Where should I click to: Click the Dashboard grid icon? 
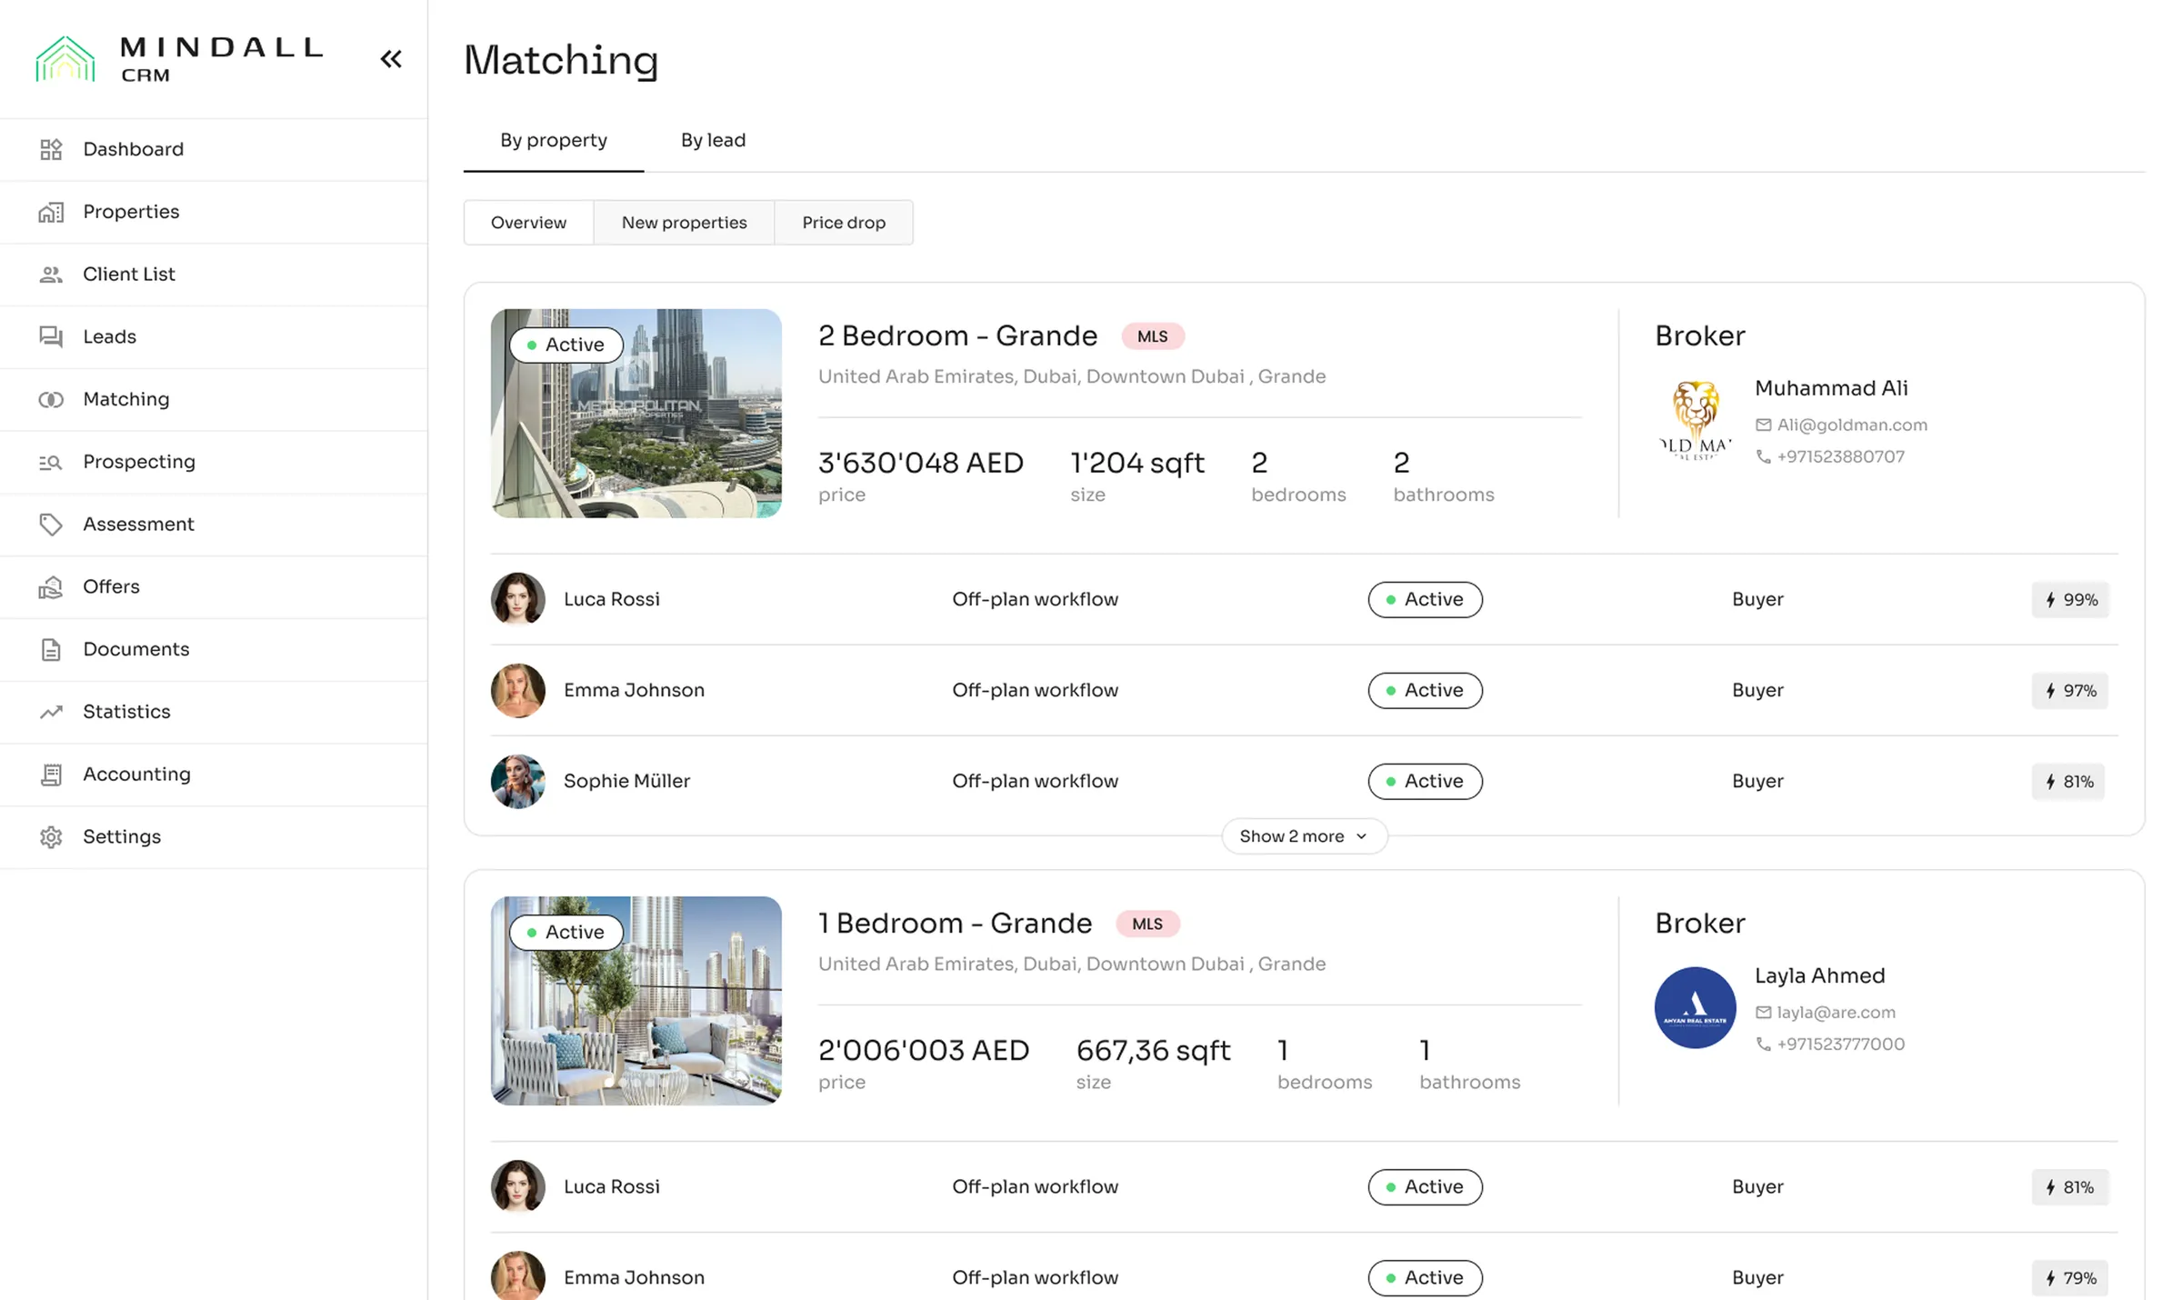[51, 149]
